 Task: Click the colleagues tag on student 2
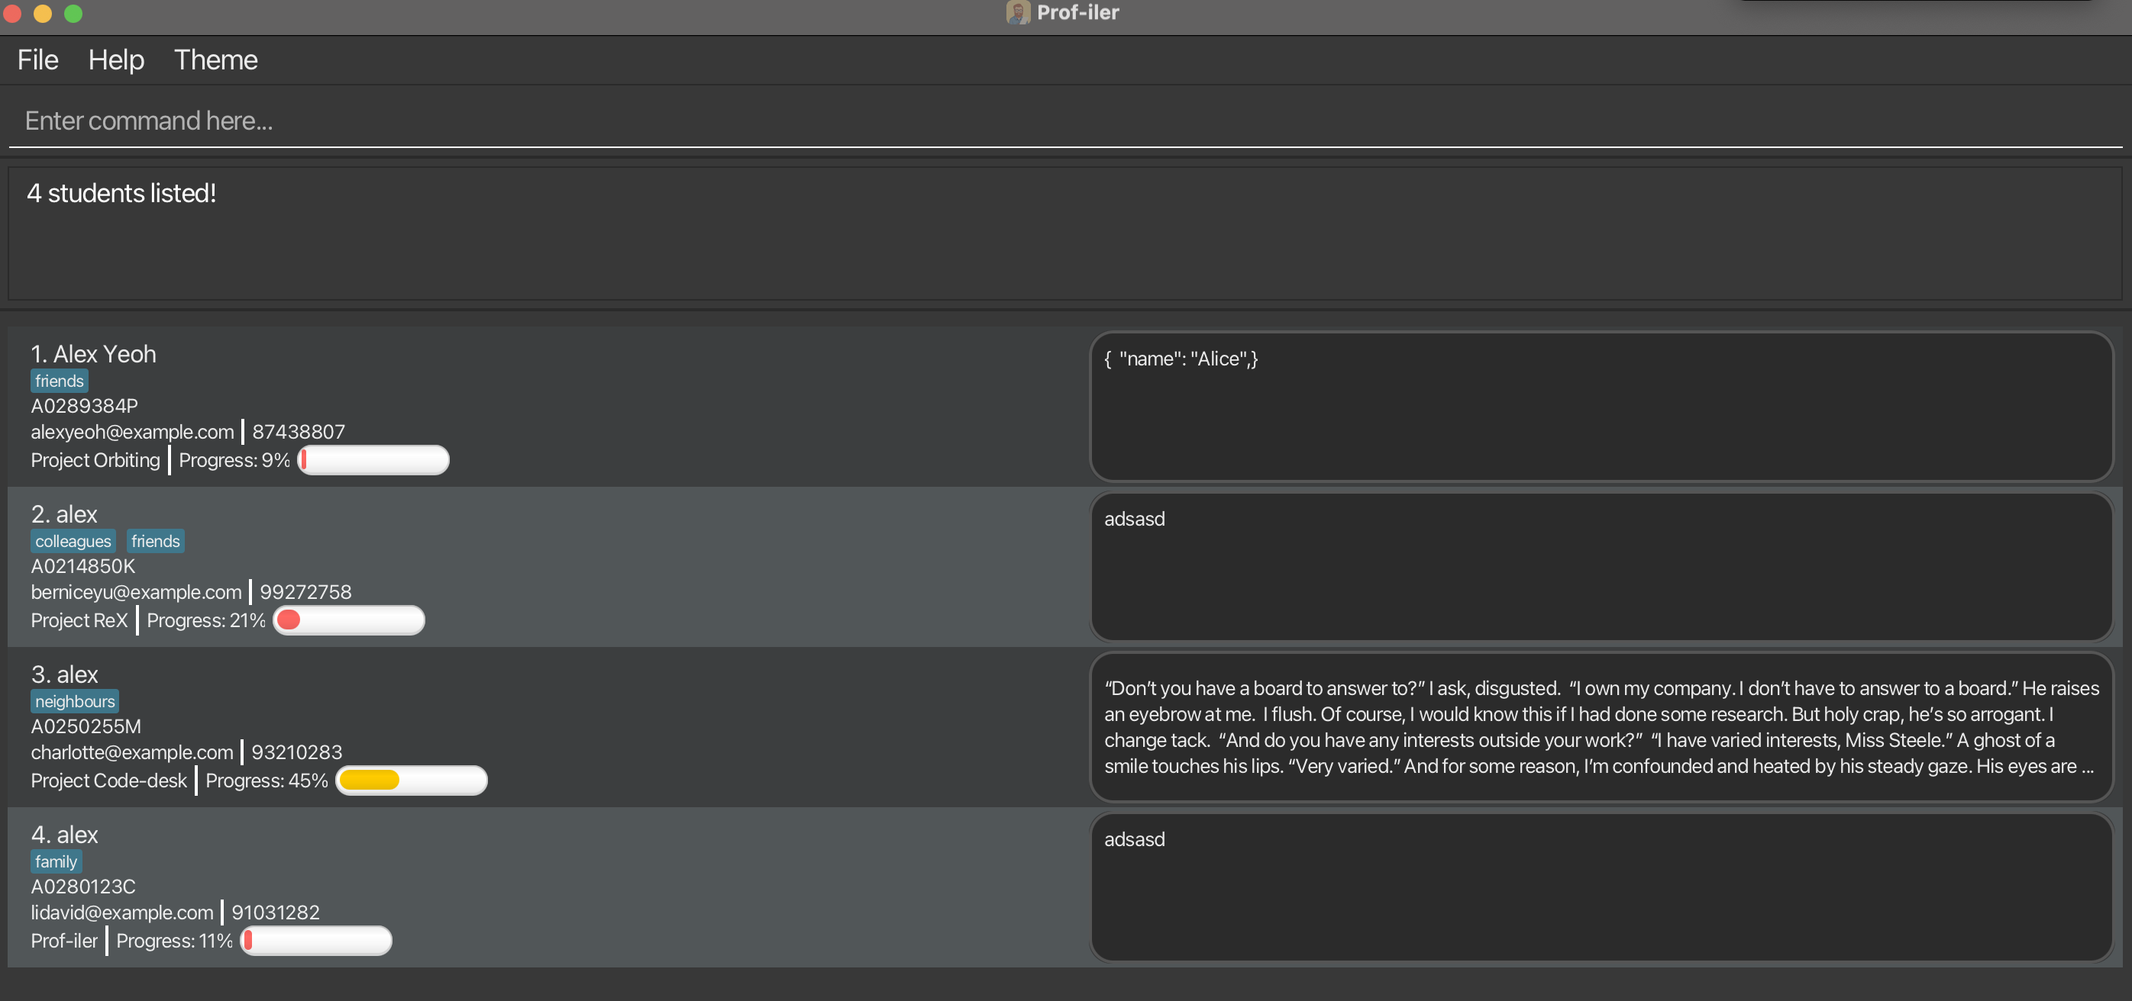coord(73,541)
